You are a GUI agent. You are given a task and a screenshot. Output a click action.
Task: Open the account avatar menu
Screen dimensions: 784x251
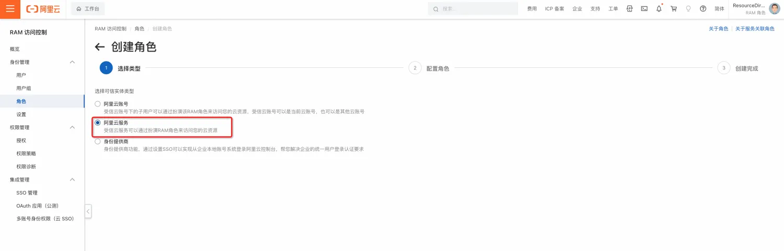775,9
